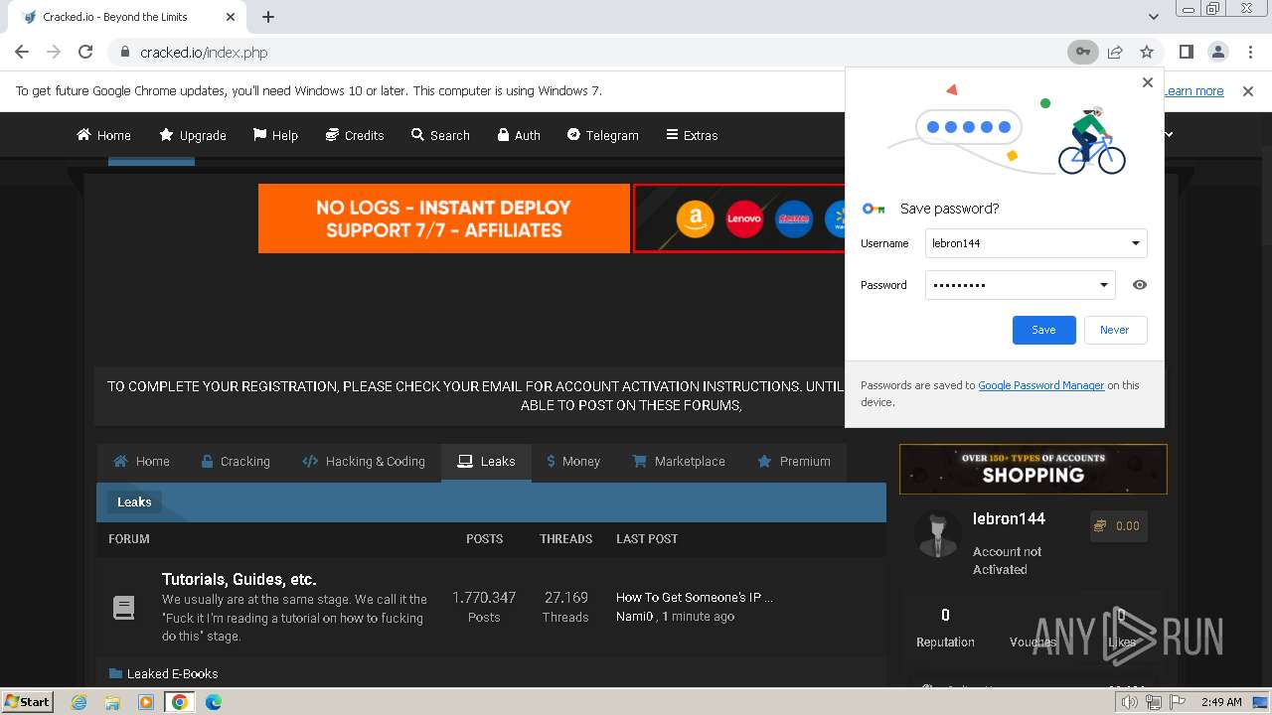Close the Save password popup
Viewport: 1272px width, 715px height.
point(1148,82)
